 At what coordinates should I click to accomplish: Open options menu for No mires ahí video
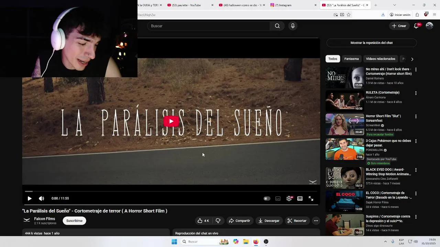click(416, 70)
